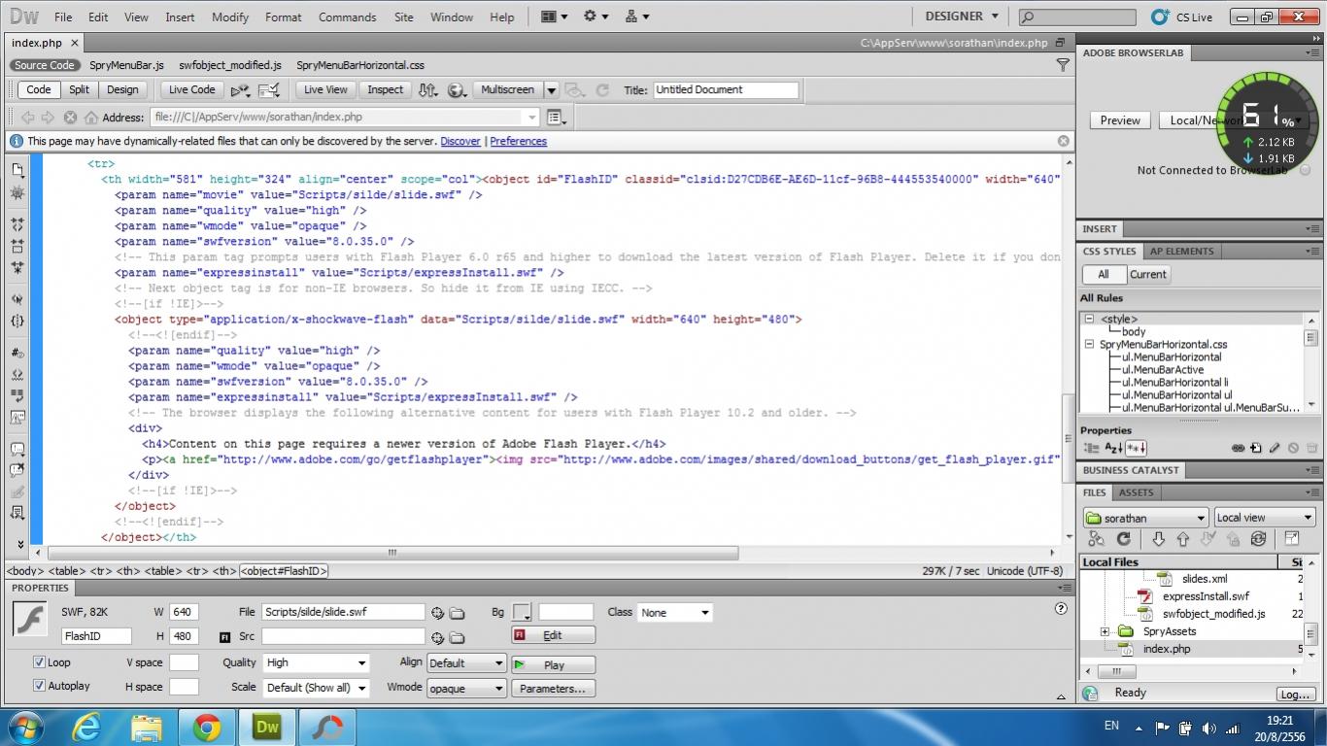Viewport: 1327px width, 746px height.
Task: Open the Class dropdown
Action: pyautogui.click(x=675, y=612)
